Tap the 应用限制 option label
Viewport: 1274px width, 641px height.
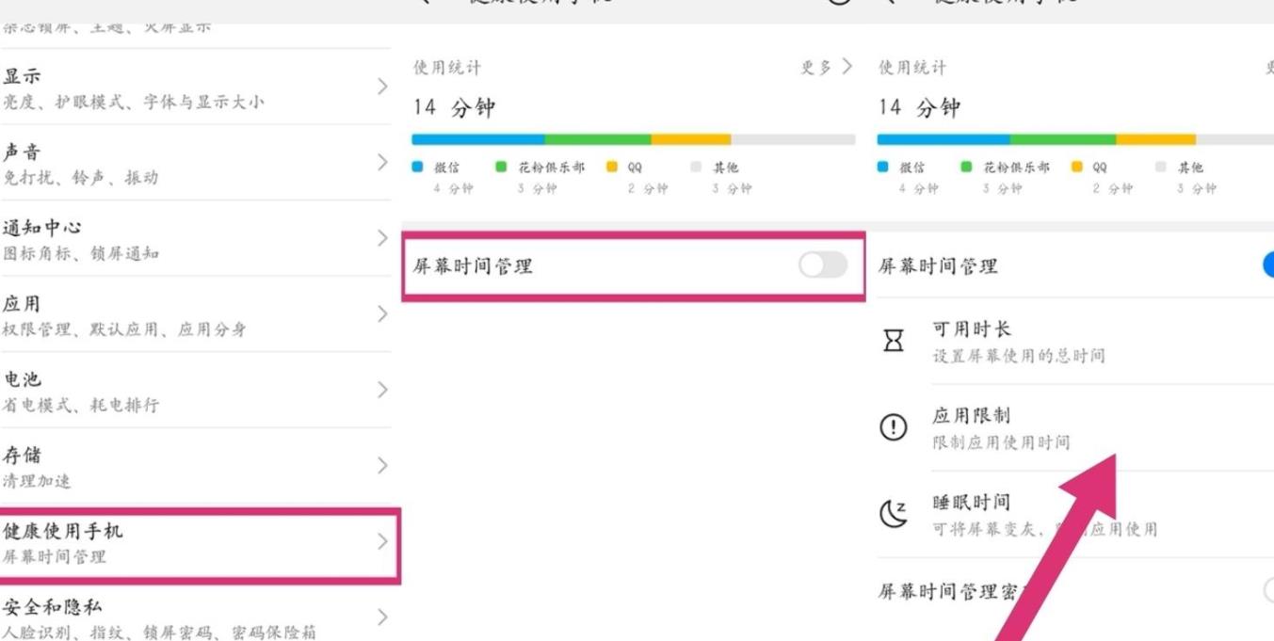[x=972, y=416]
